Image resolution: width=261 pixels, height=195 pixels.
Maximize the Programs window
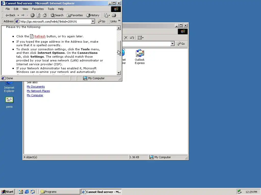(x=181, y=26)
